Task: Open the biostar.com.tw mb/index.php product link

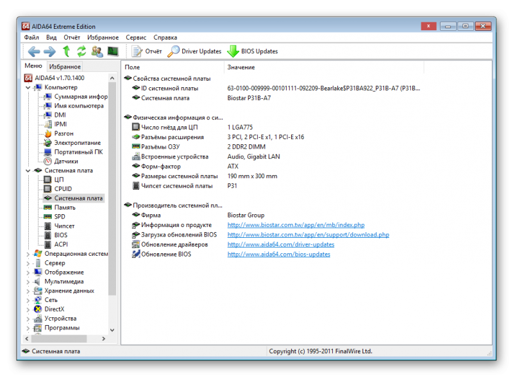Action: pyautogui.click(x=296, y=225)
